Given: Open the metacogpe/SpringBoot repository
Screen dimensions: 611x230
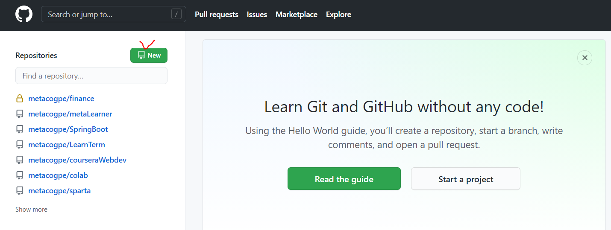Looking at the screenshot, I should point(68,129).
